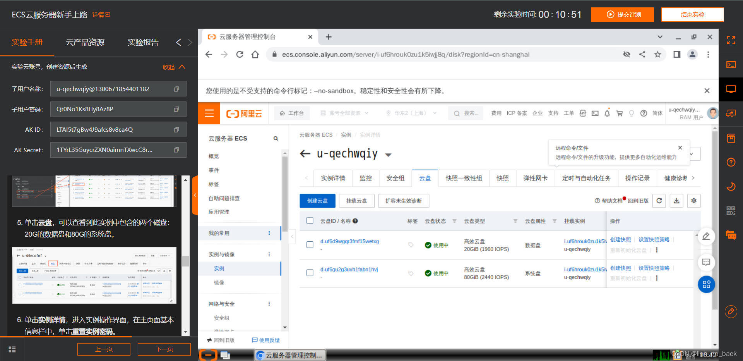This screenshot has width=743, height=361.
Task: Switch to the 安全组 tab
Action: (395, 178)
